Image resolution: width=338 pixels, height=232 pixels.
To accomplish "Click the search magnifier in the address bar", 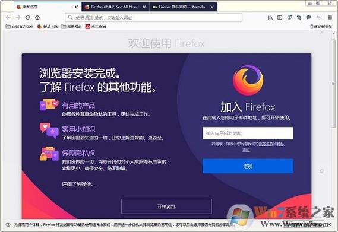I will point(70,17).
